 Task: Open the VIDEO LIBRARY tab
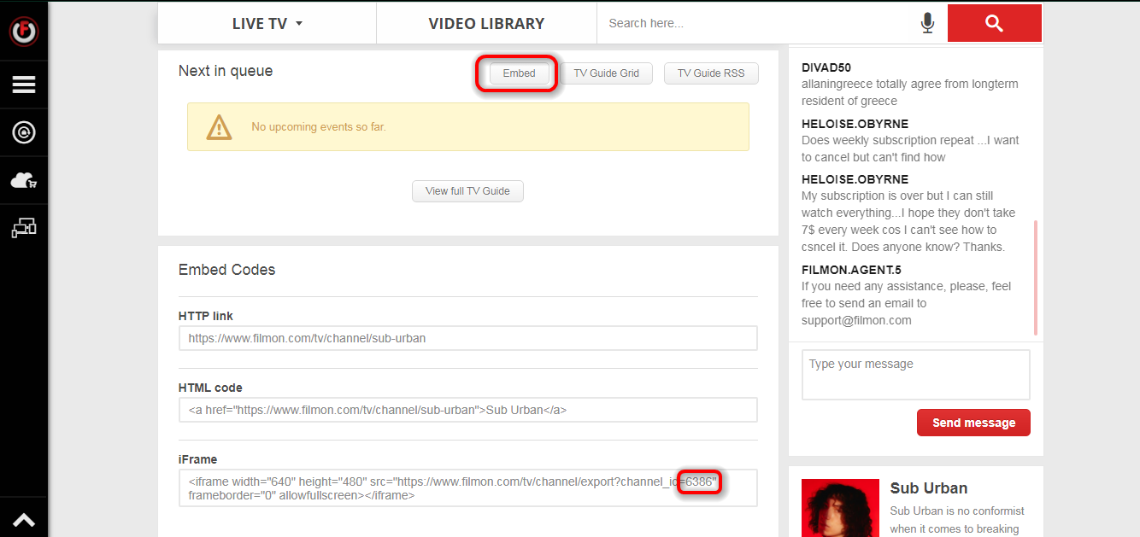[x=486, y=24]
